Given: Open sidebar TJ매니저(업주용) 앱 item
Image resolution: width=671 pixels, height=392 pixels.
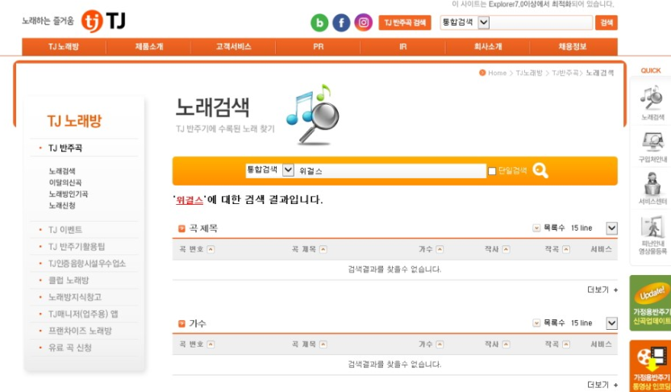Looking at the screenshot, I should pos(83,314).
